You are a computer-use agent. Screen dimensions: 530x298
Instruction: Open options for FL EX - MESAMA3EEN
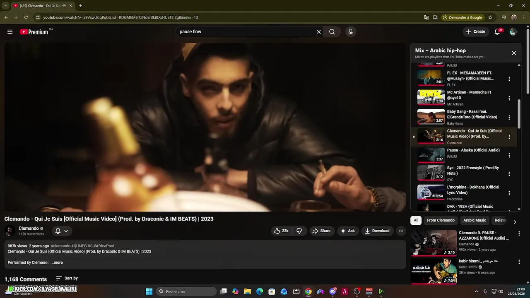click(509, 79)
